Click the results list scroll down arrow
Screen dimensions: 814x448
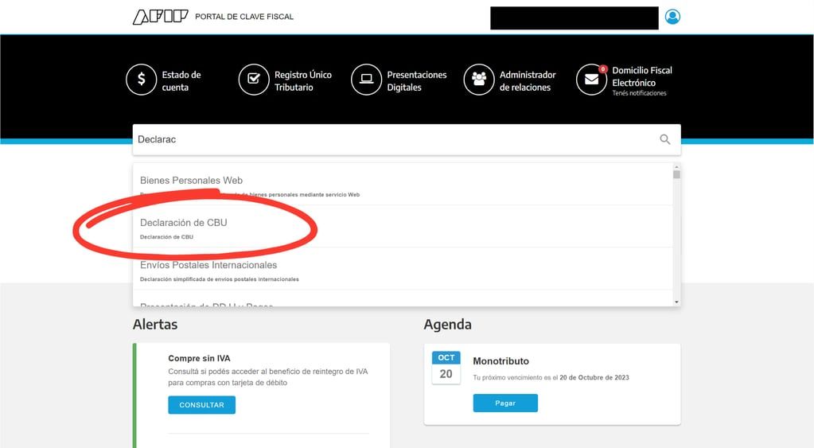tap(676, 302)
